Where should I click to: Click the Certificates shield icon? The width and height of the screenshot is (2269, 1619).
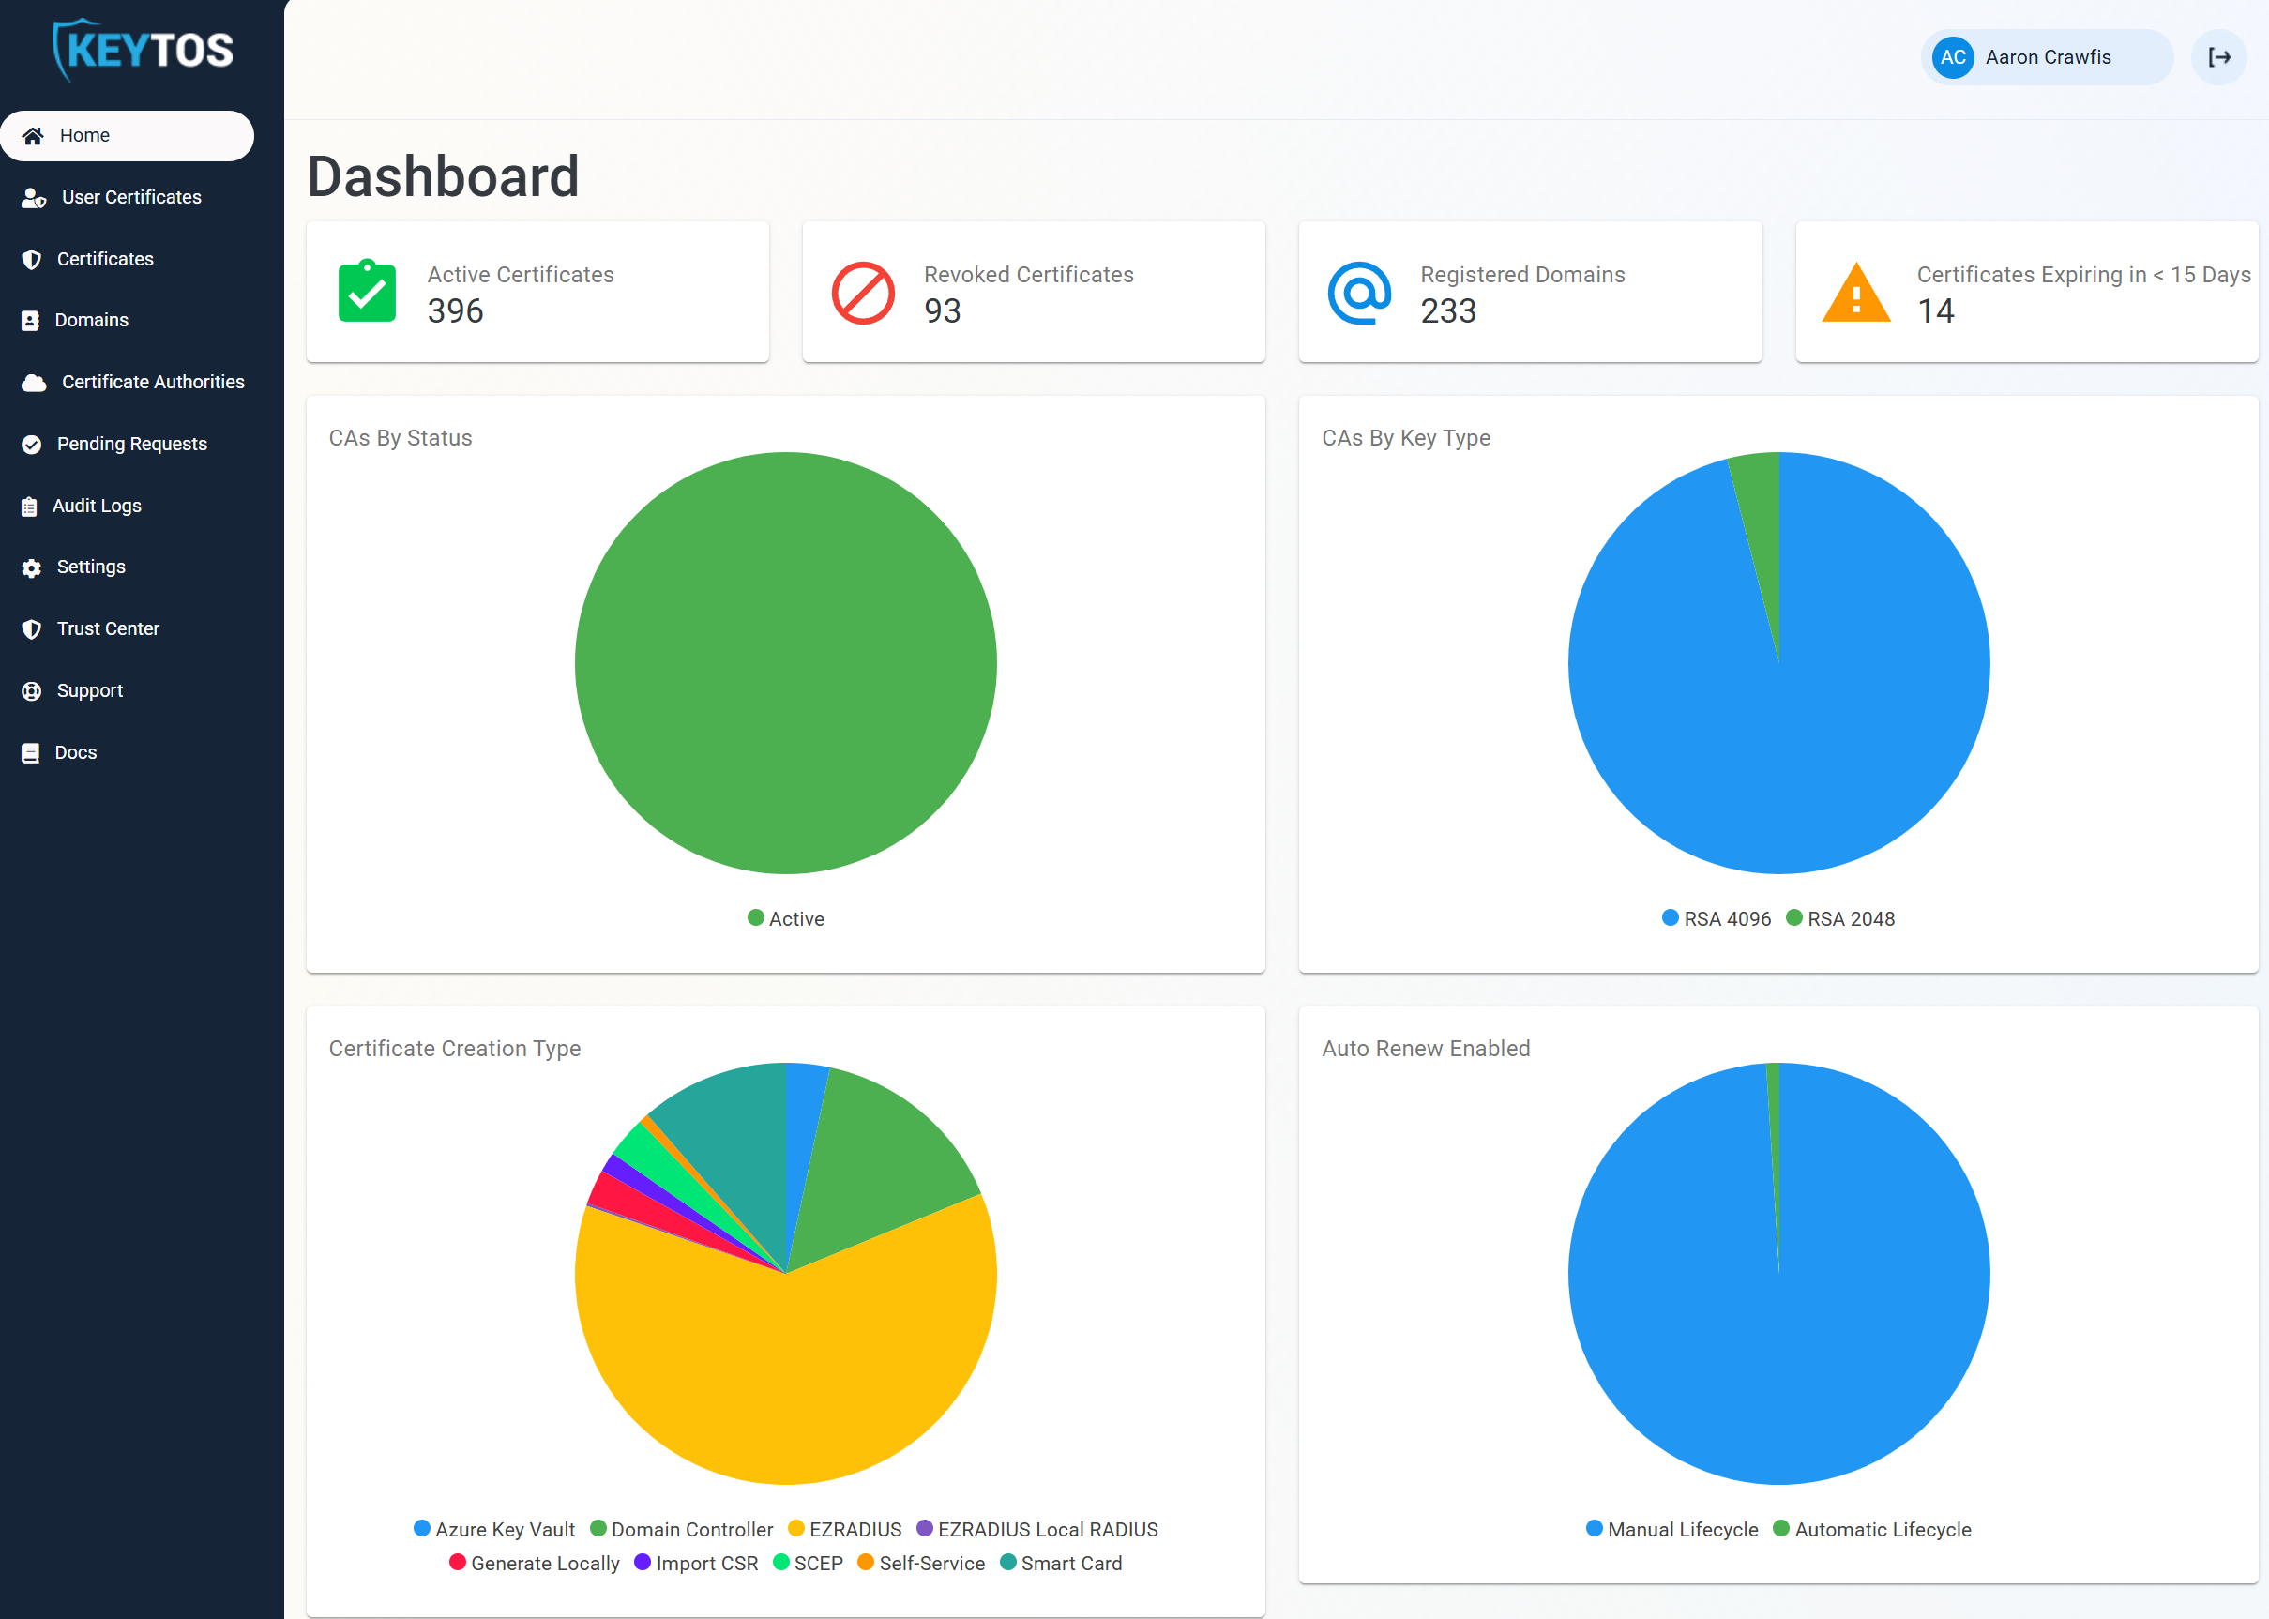tap(31, 258)
